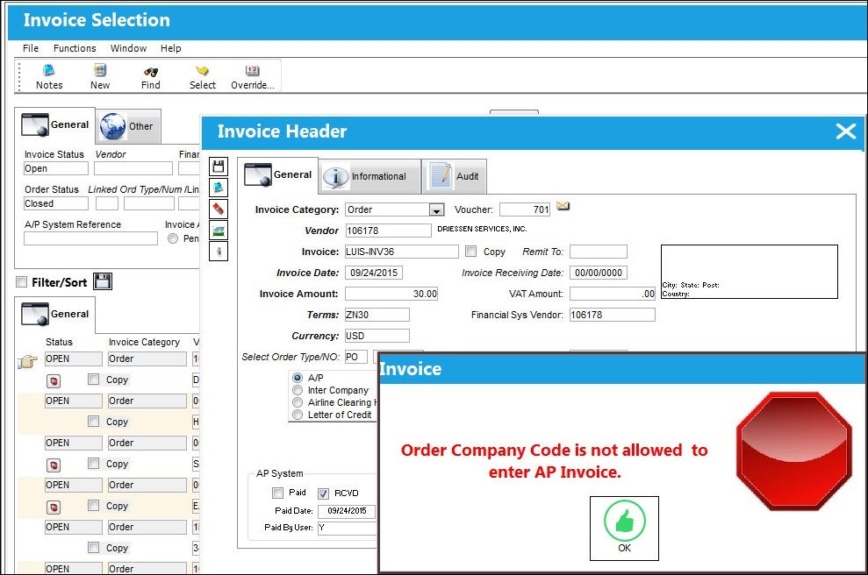Click the DRIESSEN SERVICES, INC. vendor name
This screenshot has height=575, width=868.
[x=482, y=229]
